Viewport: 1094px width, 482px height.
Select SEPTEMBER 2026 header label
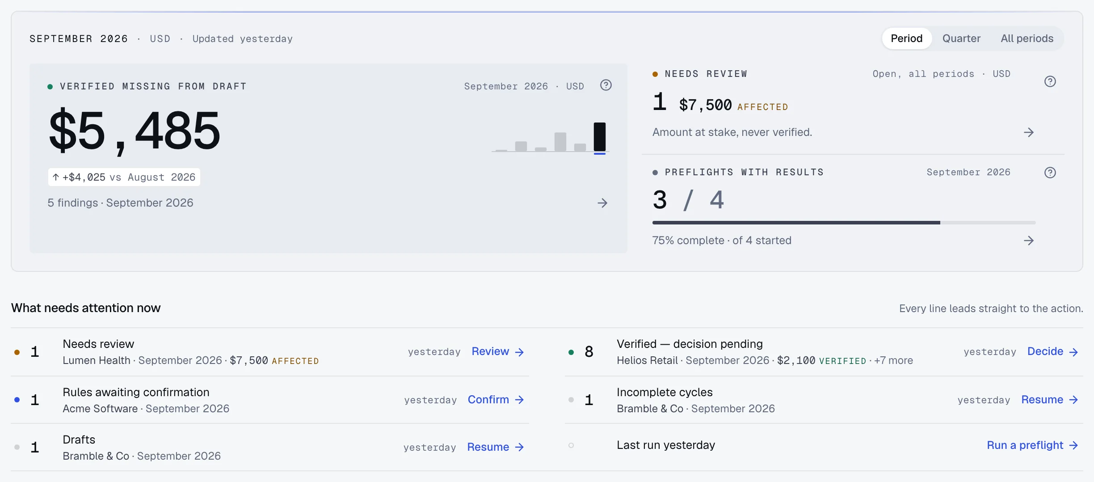coord(79,39)
